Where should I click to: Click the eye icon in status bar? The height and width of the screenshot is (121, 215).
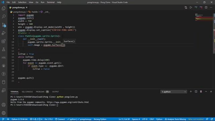pyautogui.click(x=8, y=119)
